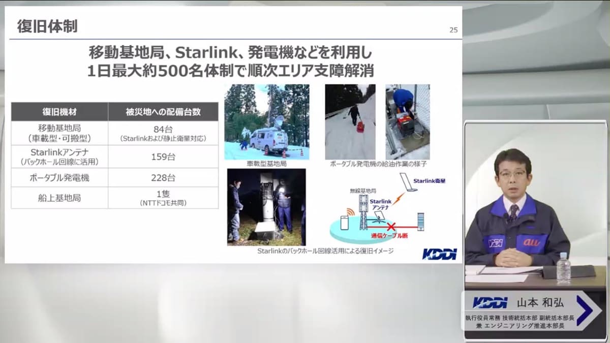Select the 無線基地局 radio tower icon
Image resolution: width=610 pixels, height=343 pixels.
pos(363,213)
